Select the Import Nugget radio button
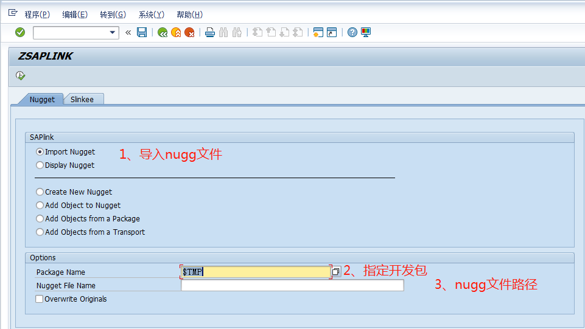The image size is (585, 329). 40,151
